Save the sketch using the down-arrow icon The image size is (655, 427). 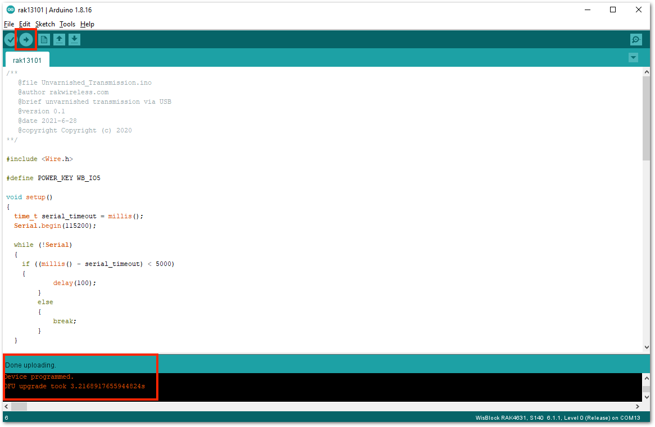coord(74,40)
